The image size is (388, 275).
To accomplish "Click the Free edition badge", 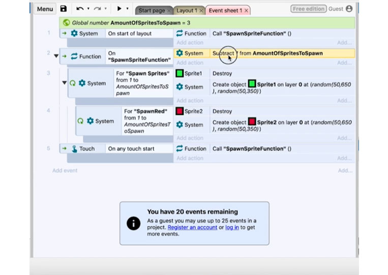I will click(x=309, y=9).
